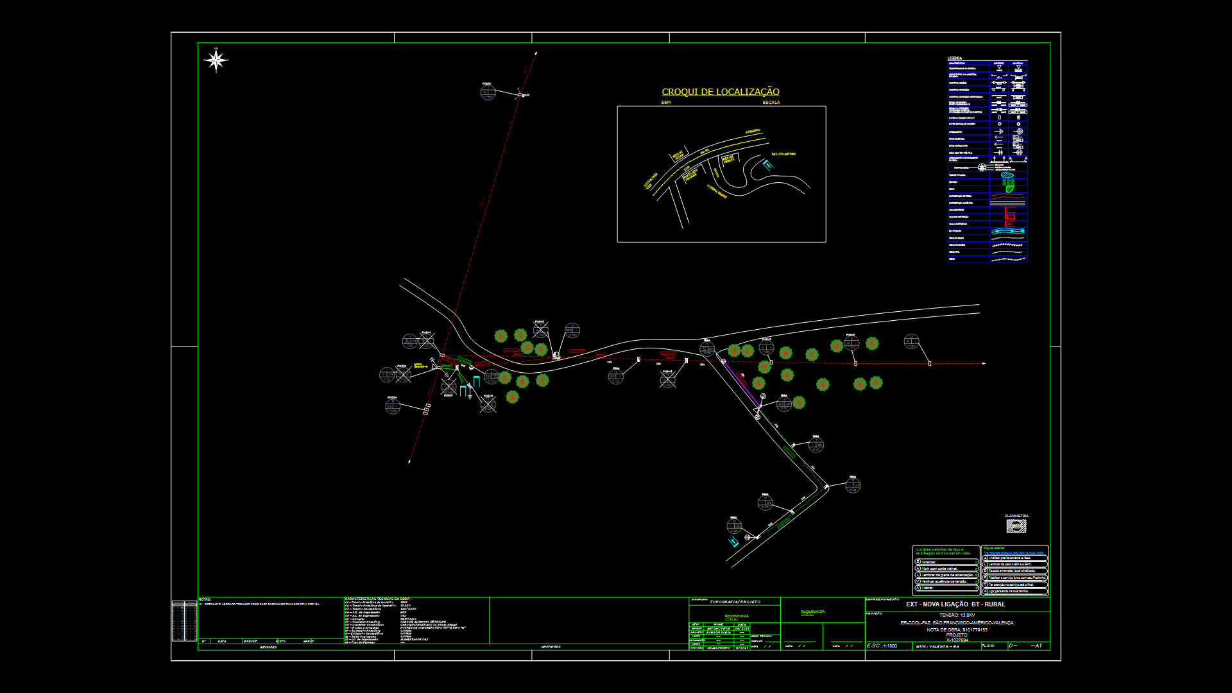The height and width of the screenshot is (693, 1232).
Task: Select the cyan water tank legend symbol
Action: [x=1007, y=175]
